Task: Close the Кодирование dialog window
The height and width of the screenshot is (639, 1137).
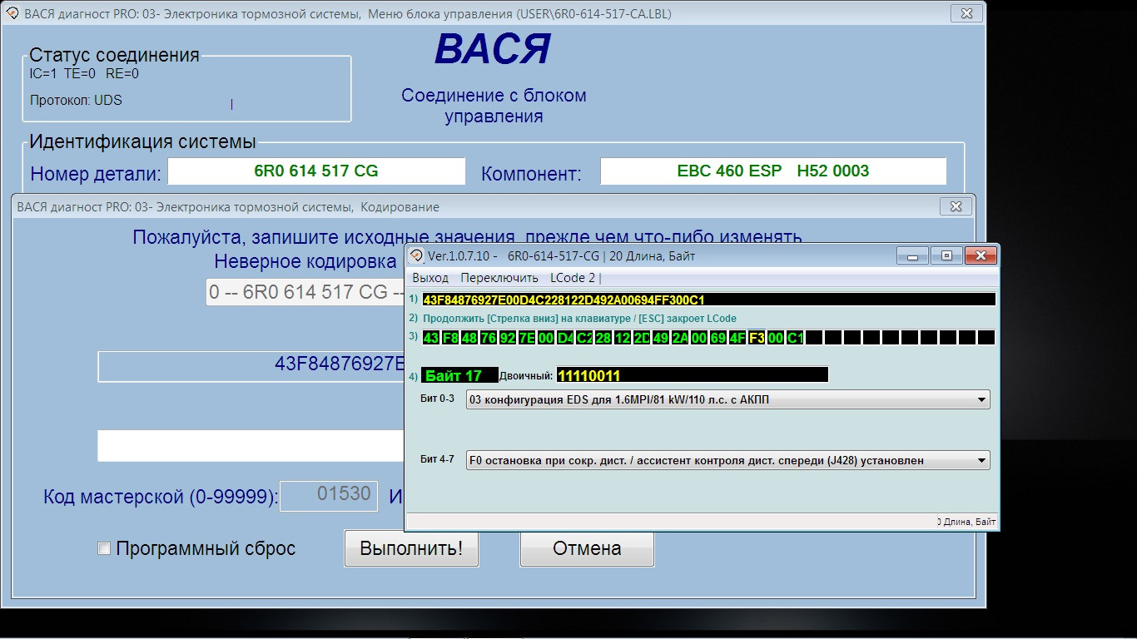Action: tap(954, 206)
